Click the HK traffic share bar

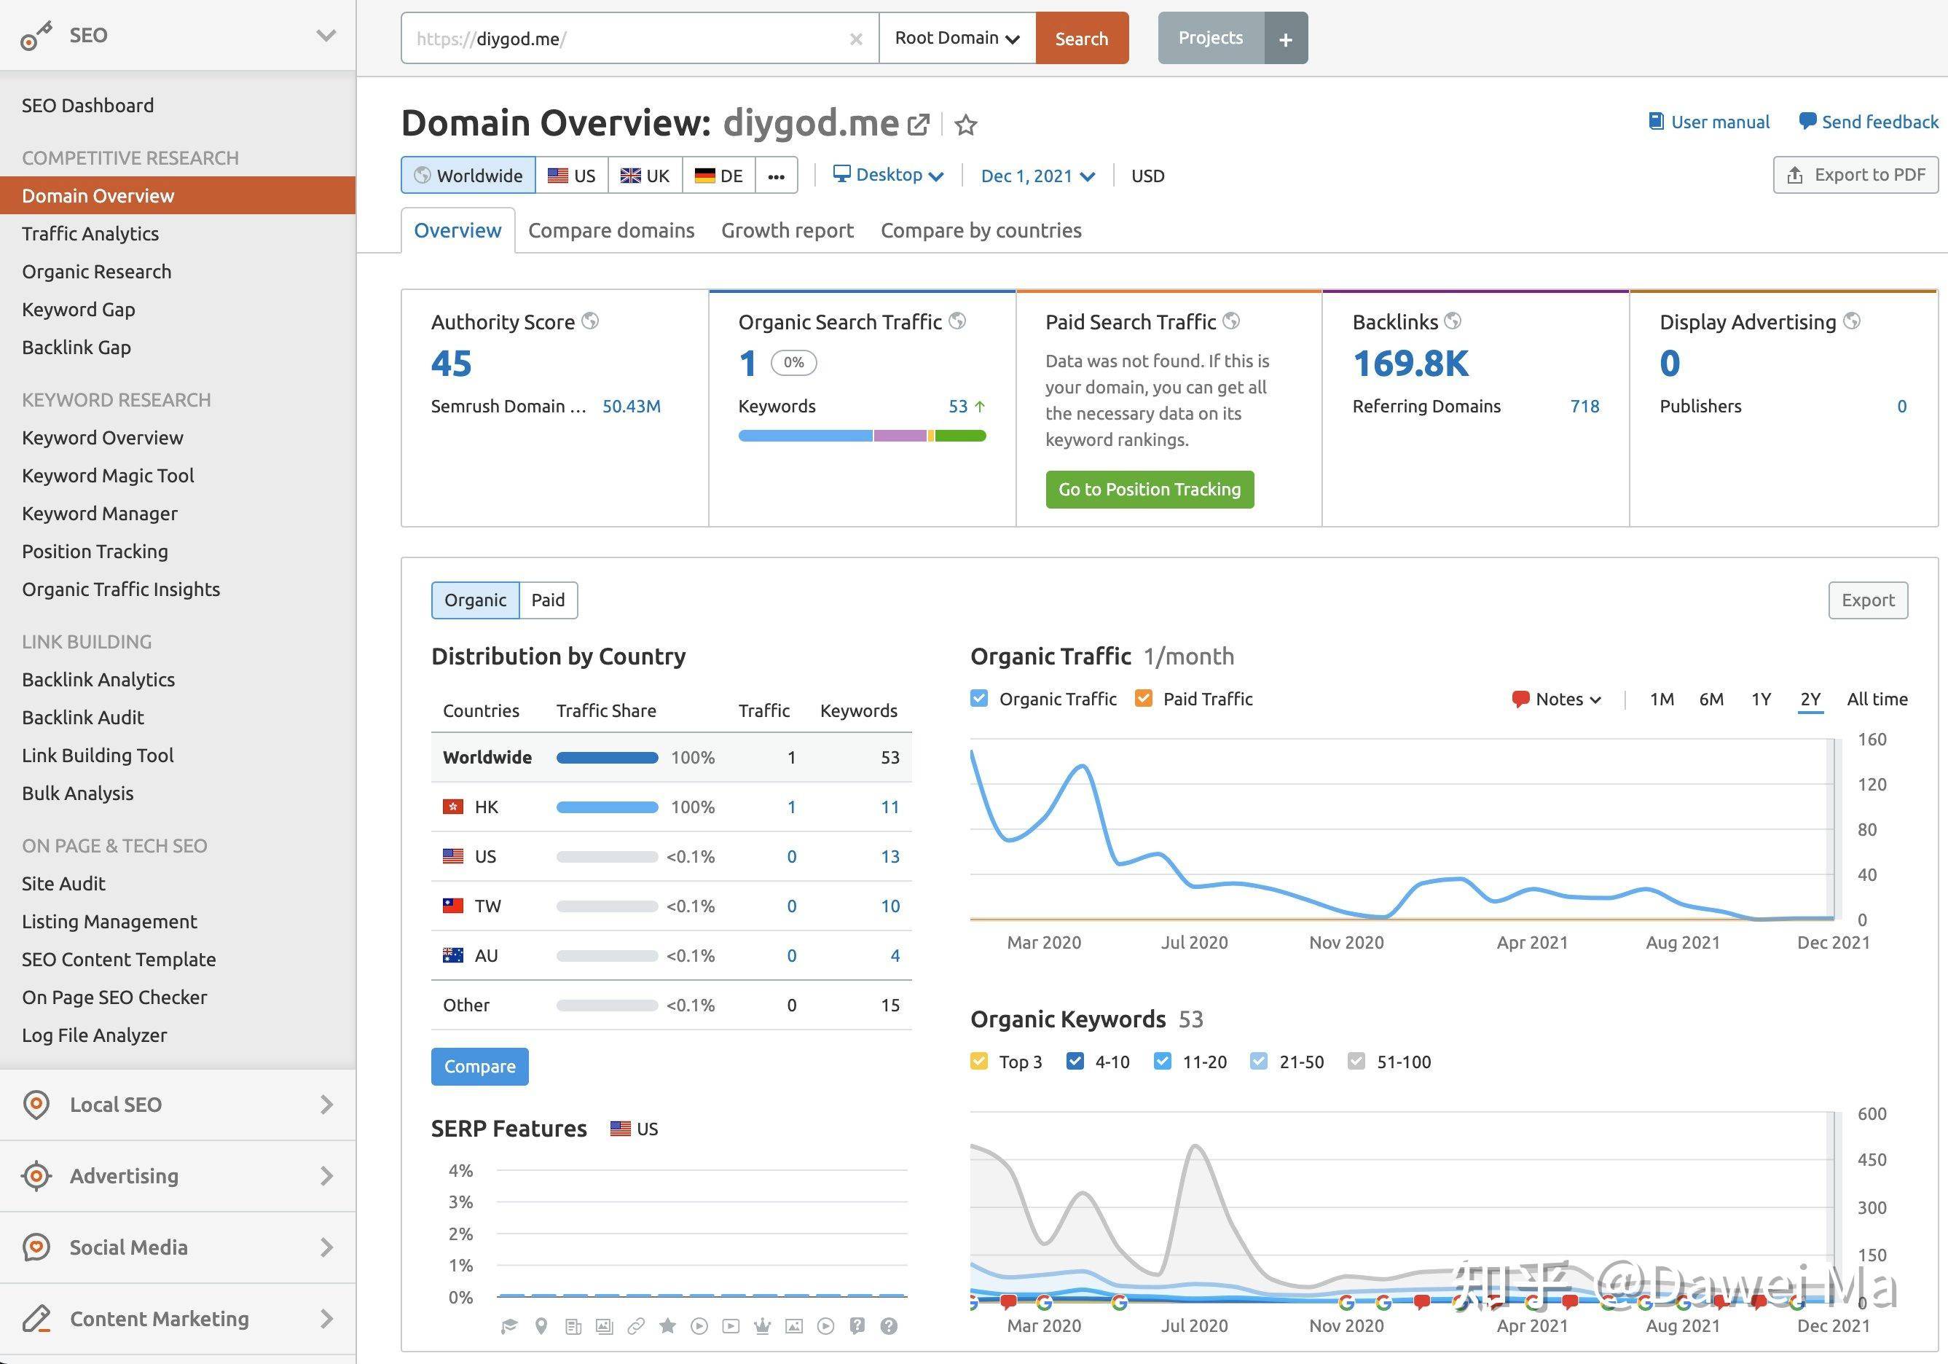pyautogui.click(x=608, y=807)
